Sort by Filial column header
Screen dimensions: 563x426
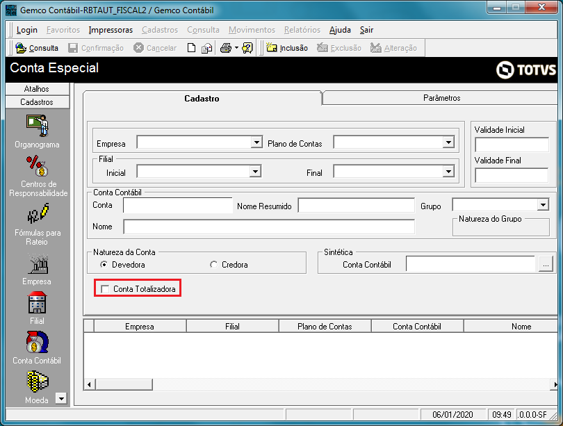(232, 326)
